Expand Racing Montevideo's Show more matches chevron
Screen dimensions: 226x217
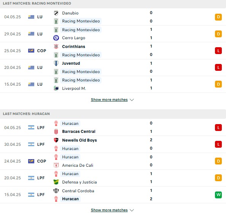pos(132,100)
